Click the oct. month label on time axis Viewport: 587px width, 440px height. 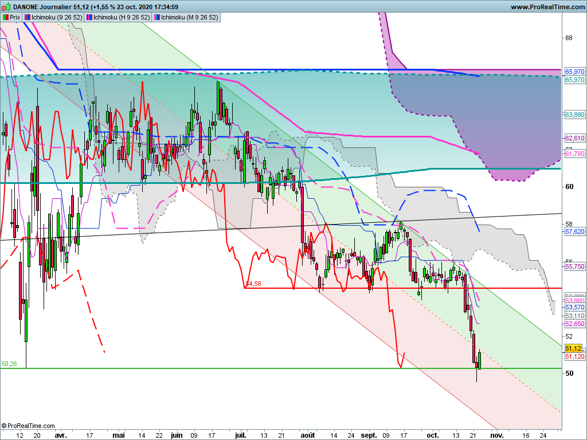click(433, 435)
